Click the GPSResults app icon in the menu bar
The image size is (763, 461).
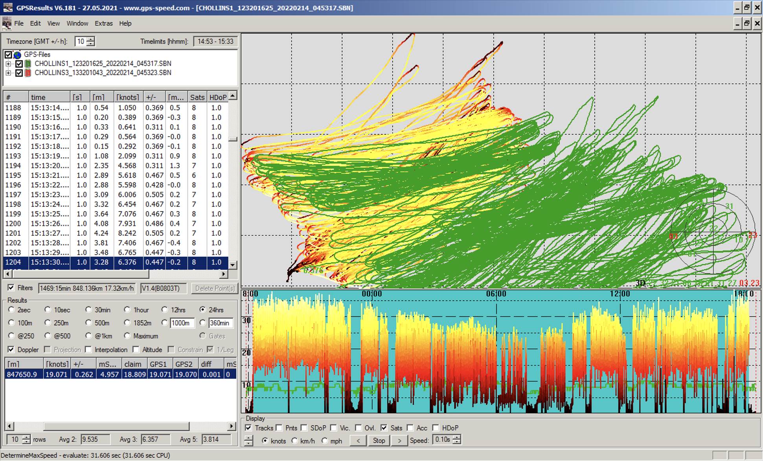[6, 23]
